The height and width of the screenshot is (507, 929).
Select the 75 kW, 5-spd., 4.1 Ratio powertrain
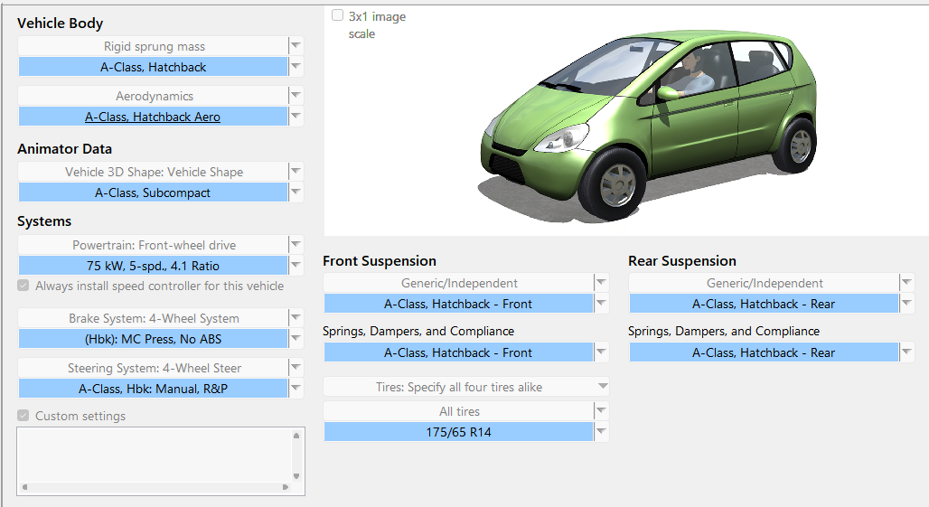point(153,266)
